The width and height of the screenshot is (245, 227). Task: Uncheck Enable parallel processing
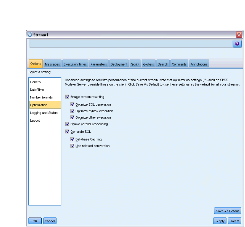(67, 124)
